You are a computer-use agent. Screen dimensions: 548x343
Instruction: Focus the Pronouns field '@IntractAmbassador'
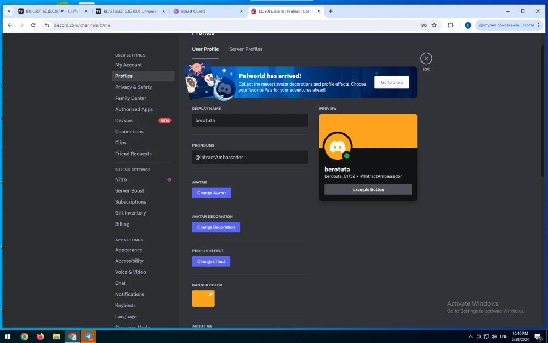[250, 157]
